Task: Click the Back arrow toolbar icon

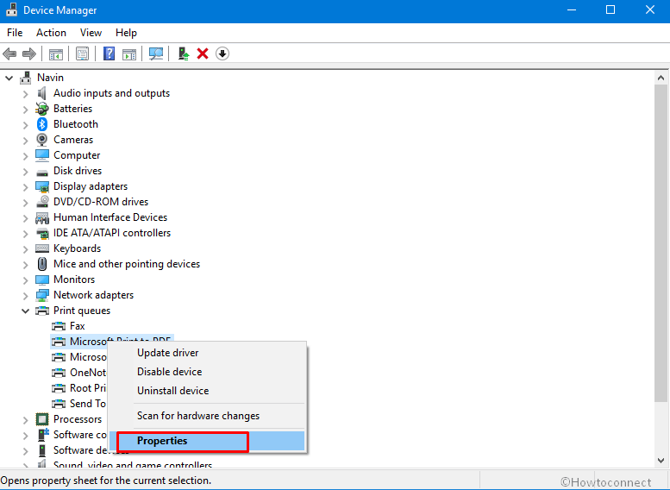Action: point(9,53)
